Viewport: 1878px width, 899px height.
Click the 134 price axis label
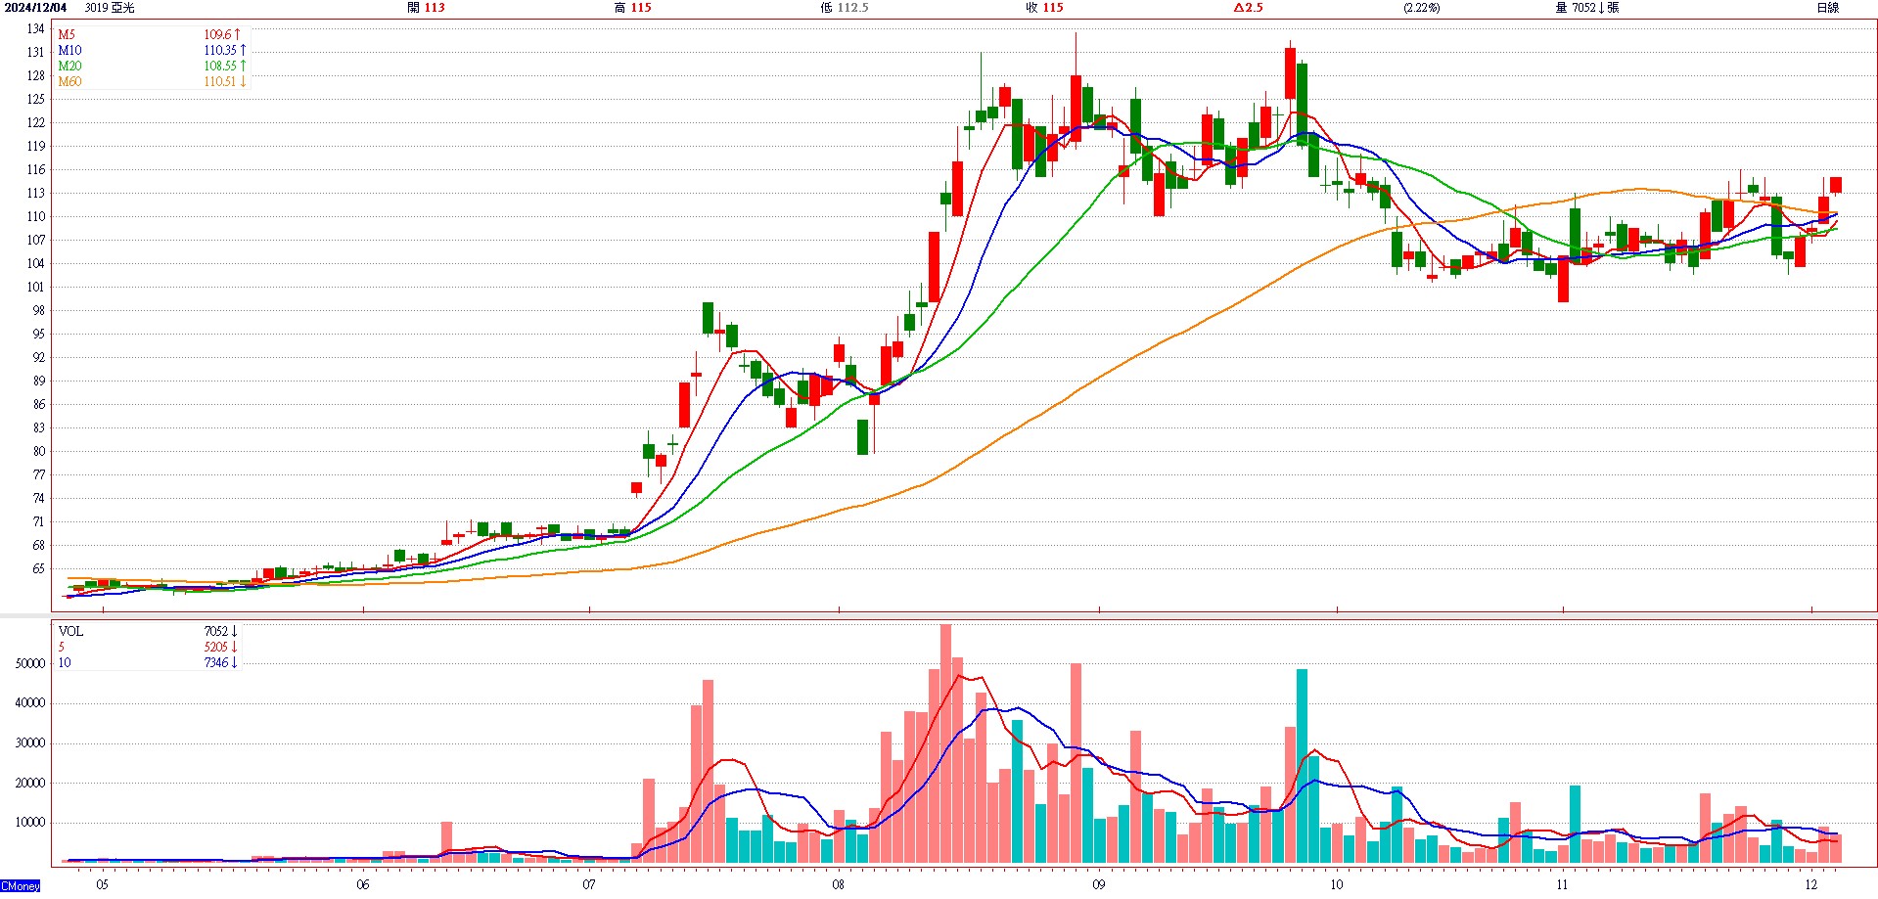[35, 28]
